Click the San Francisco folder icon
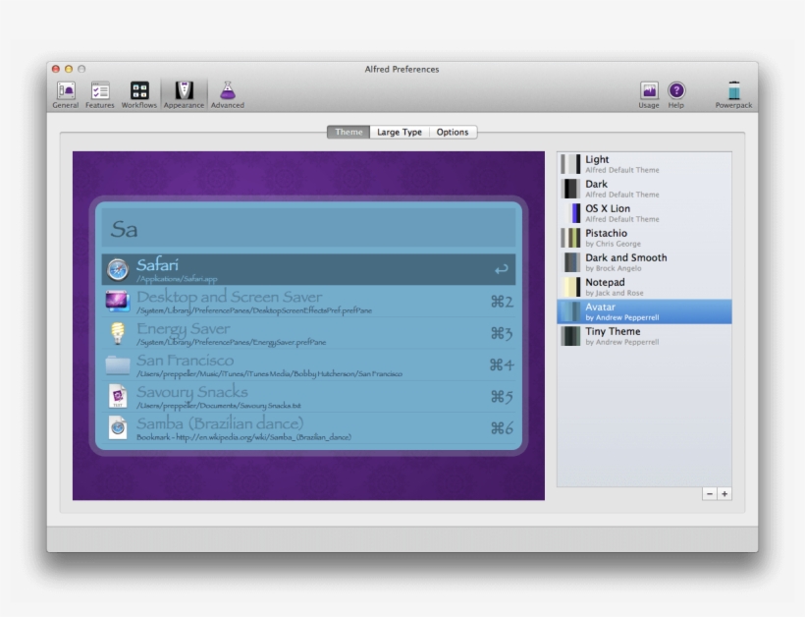Screen dimensions: 805x617 pyautogui.click(x=118, y=365)
